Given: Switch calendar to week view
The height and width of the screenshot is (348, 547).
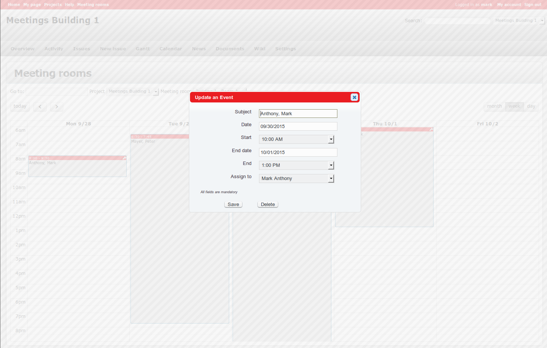Looking at the screenshot, I should [514, 107].
